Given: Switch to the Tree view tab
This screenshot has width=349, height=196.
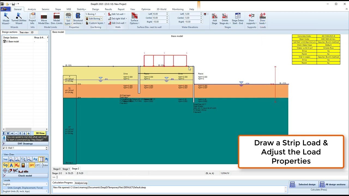Looking at the screenshot, I should click(x=24, y=32).
